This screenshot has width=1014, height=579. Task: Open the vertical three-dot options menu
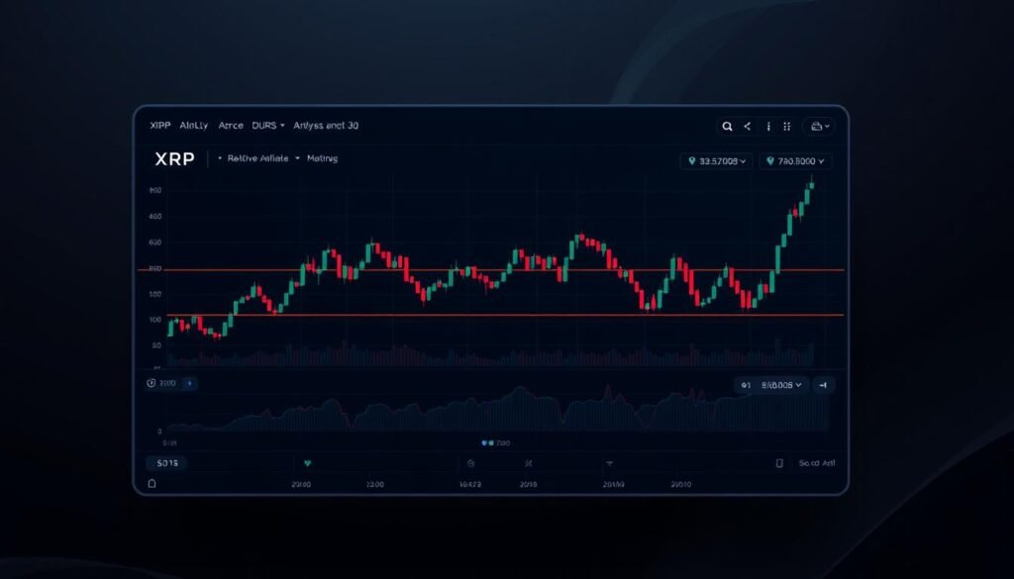pos(766,127)
